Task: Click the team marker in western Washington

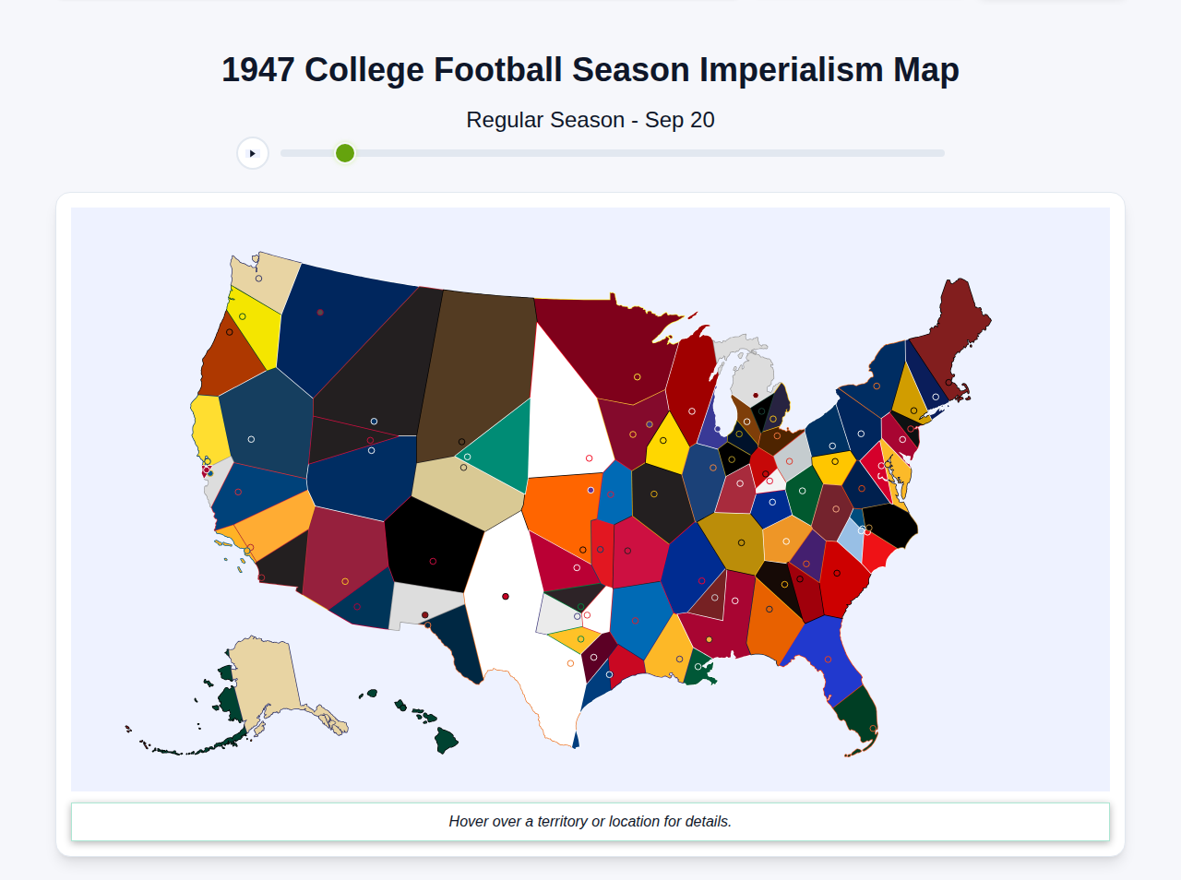Action: click(258, 278)
